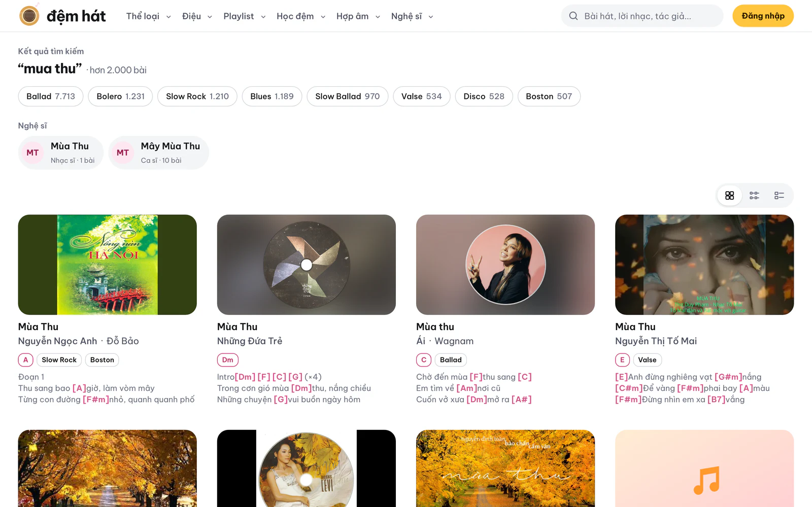This screenshot has height=507, width=812.
Task: Open the Playlist dropdown menu
Action: 245,16
